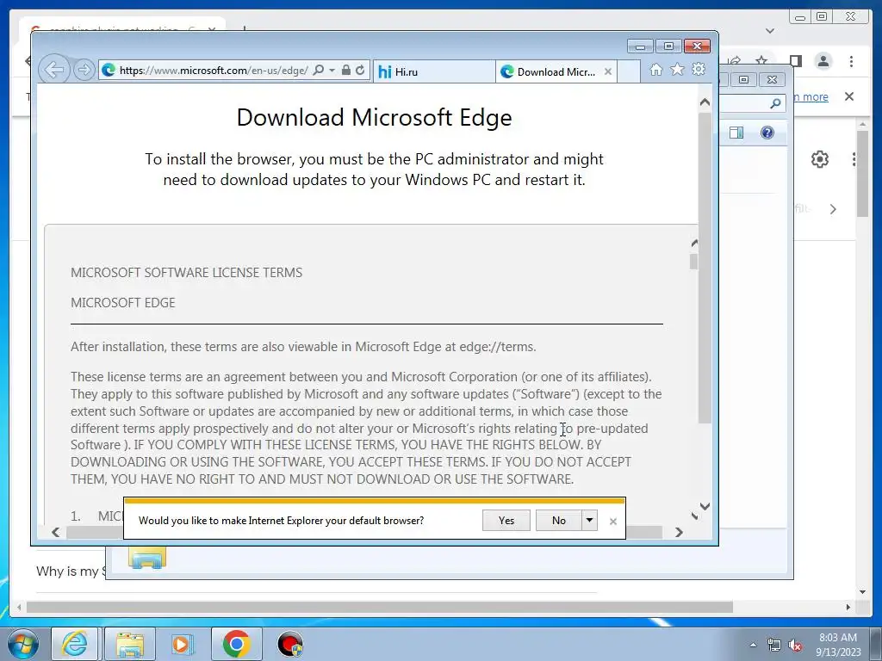The image size is (882, 661).
Task: Click the search magnifier in IE address bar
Action: coord(319,71)
